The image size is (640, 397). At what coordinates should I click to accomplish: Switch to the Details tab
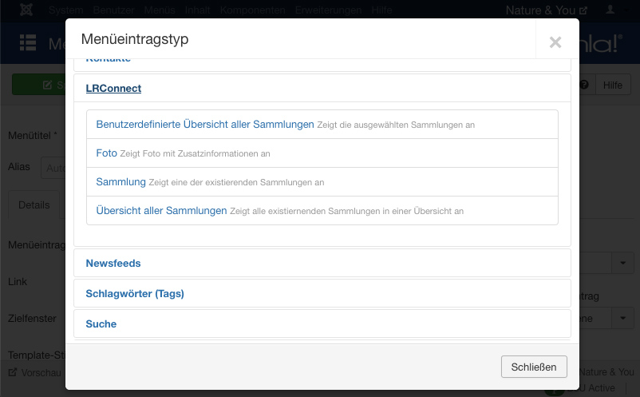click(34, 204)
